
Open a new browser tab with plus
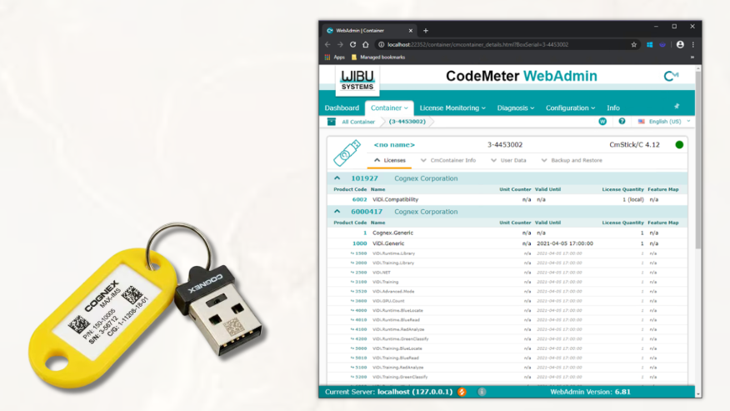tap(426, 31)
